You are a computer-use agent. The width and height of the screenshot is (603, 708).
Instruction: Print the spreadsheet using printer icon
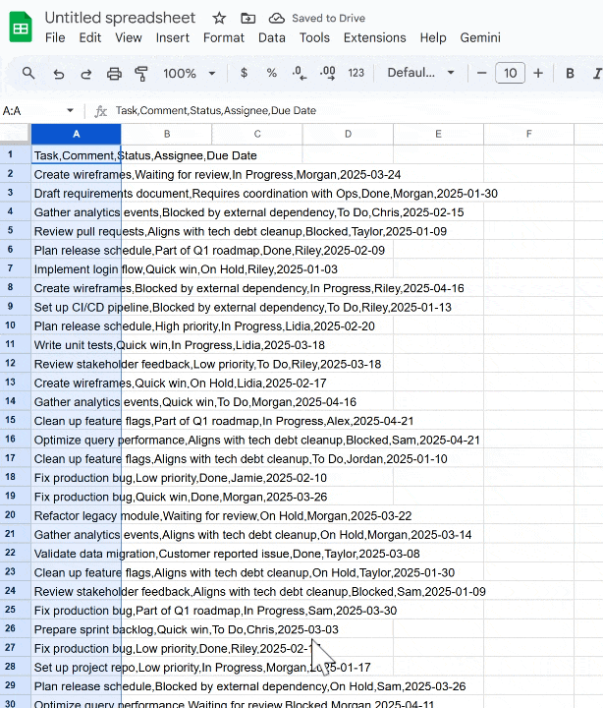(x=114, y=74)
